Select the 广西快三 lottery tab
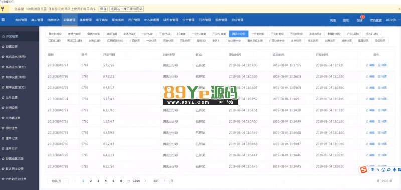Image resolution: width=401 pixels, height=190 pixels. tap(134, 41)
